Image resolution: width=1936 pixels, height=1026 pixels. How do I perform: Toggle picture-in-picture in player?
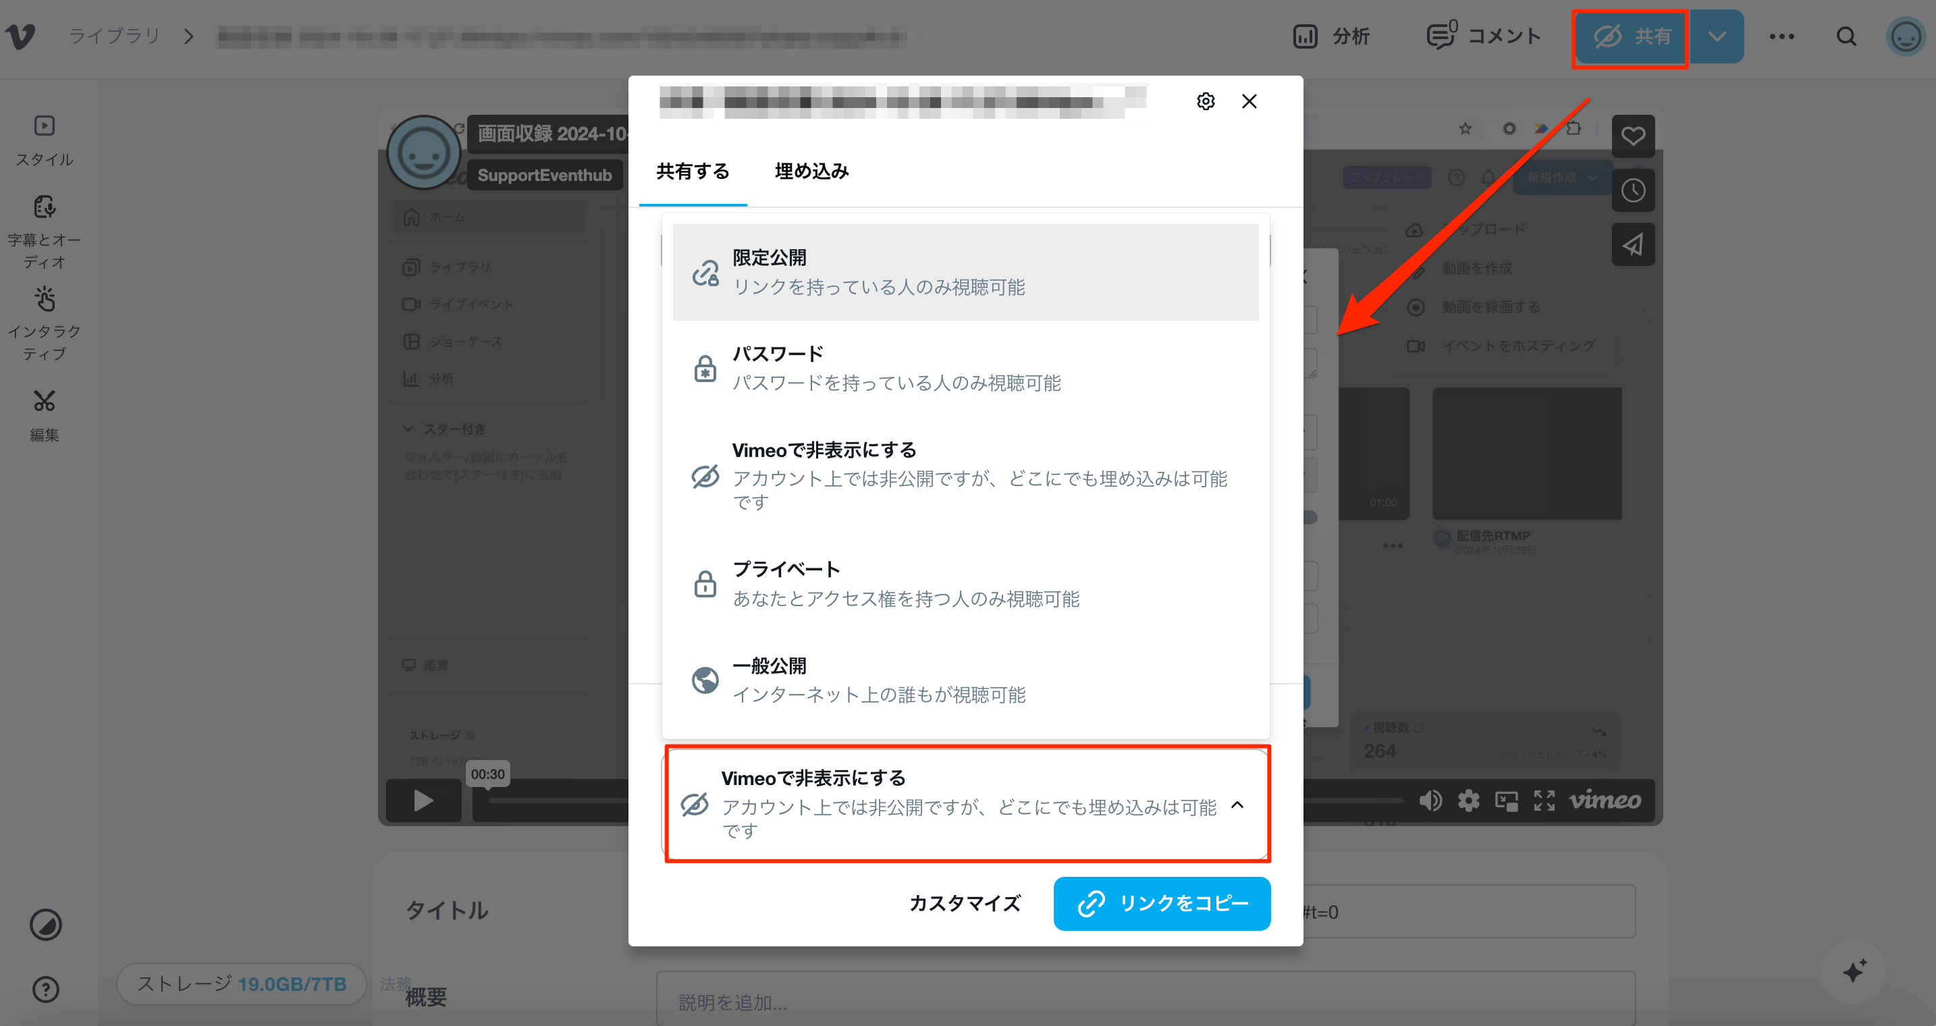1506,801
